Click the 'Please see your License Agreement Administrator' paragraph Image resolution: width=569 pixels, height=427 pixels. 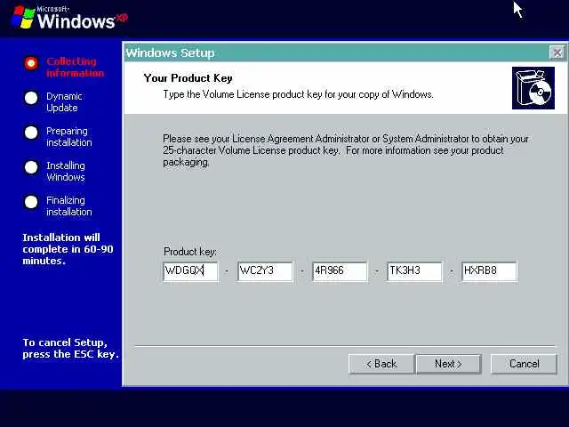(346, 150)
